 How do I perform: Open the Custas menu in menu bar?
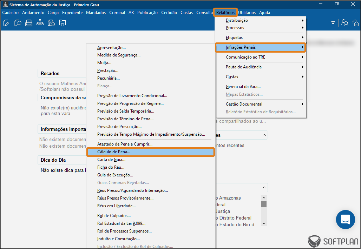187,13
